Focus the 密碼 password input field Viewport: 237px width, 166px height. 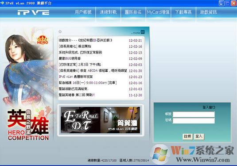[194, 120]
